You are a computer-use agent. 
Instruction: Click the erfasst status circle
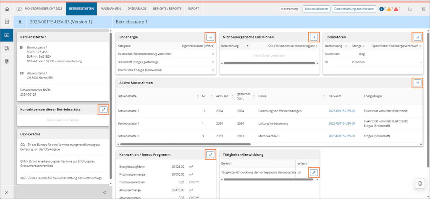click(x=299, y=172)
